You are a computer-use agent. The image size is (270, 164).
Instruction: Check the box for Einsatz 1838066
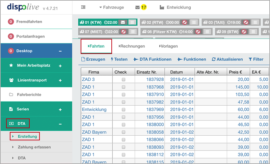124,140
